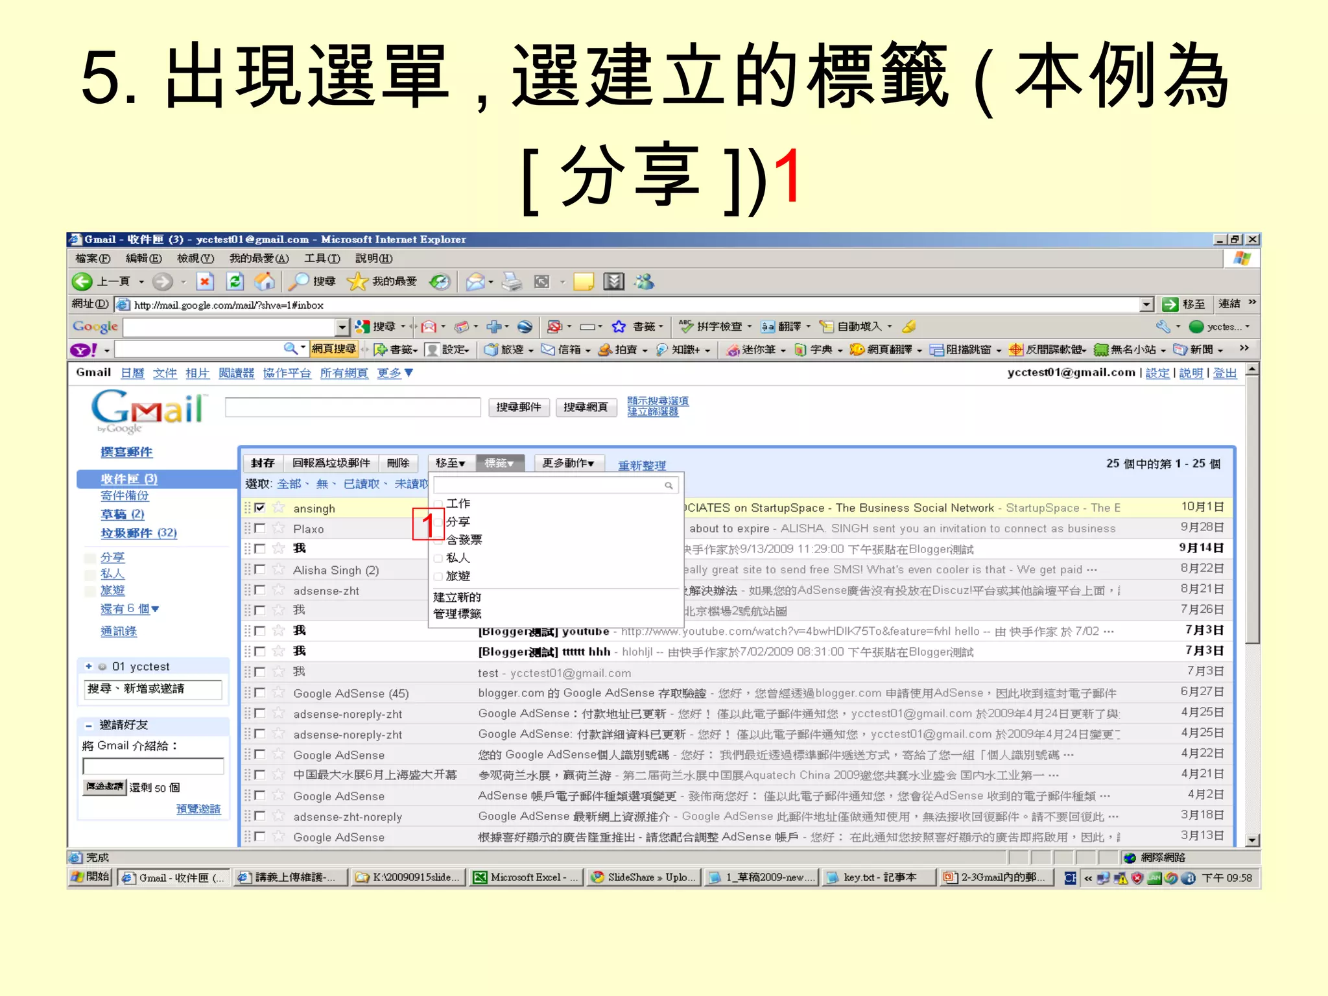Click the IE History icon
The width and height of the screenshot is (1328, 996).
(440, 281)
